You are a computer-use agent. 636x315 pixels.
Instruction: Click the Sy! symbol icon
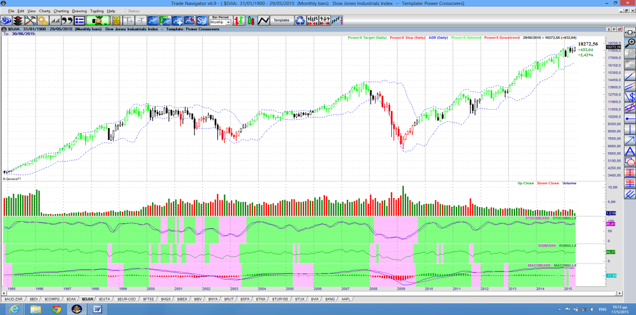202,20
